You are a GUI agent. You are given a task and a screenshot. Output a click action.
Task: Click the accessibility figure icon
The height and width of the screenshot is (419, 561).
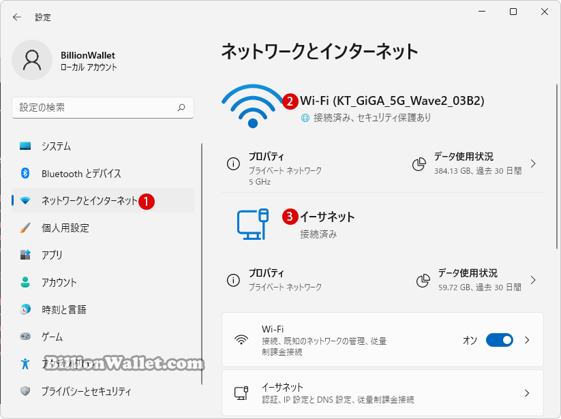pyautogui.click(x=25, y=364)
